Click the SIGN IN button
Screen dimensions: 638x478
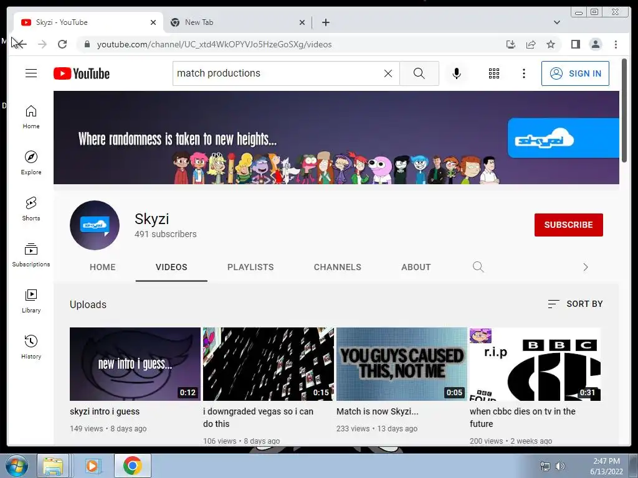click(x=575, y=73)
